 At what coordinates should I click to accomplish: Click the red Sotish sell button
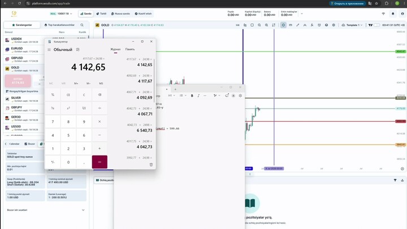[x=18, y=81]
